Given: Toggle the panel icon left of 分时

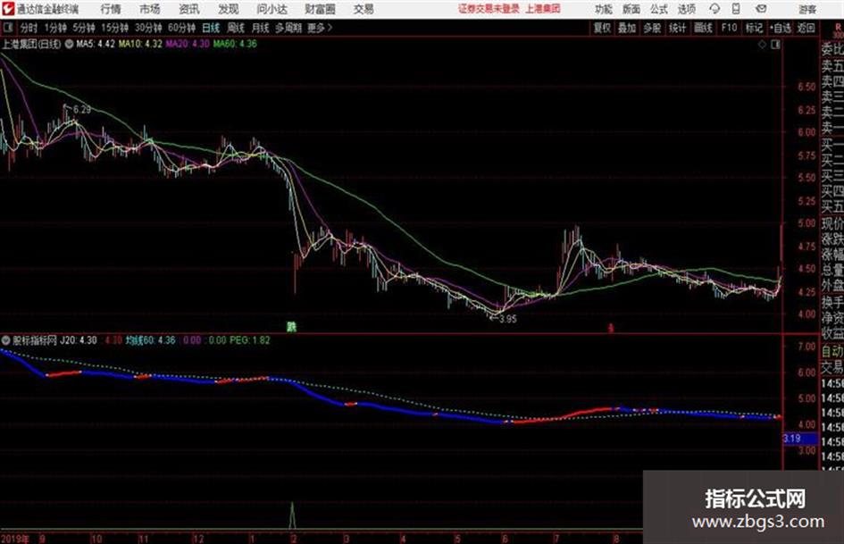Looking at the screenshot, I should (7, 28).
